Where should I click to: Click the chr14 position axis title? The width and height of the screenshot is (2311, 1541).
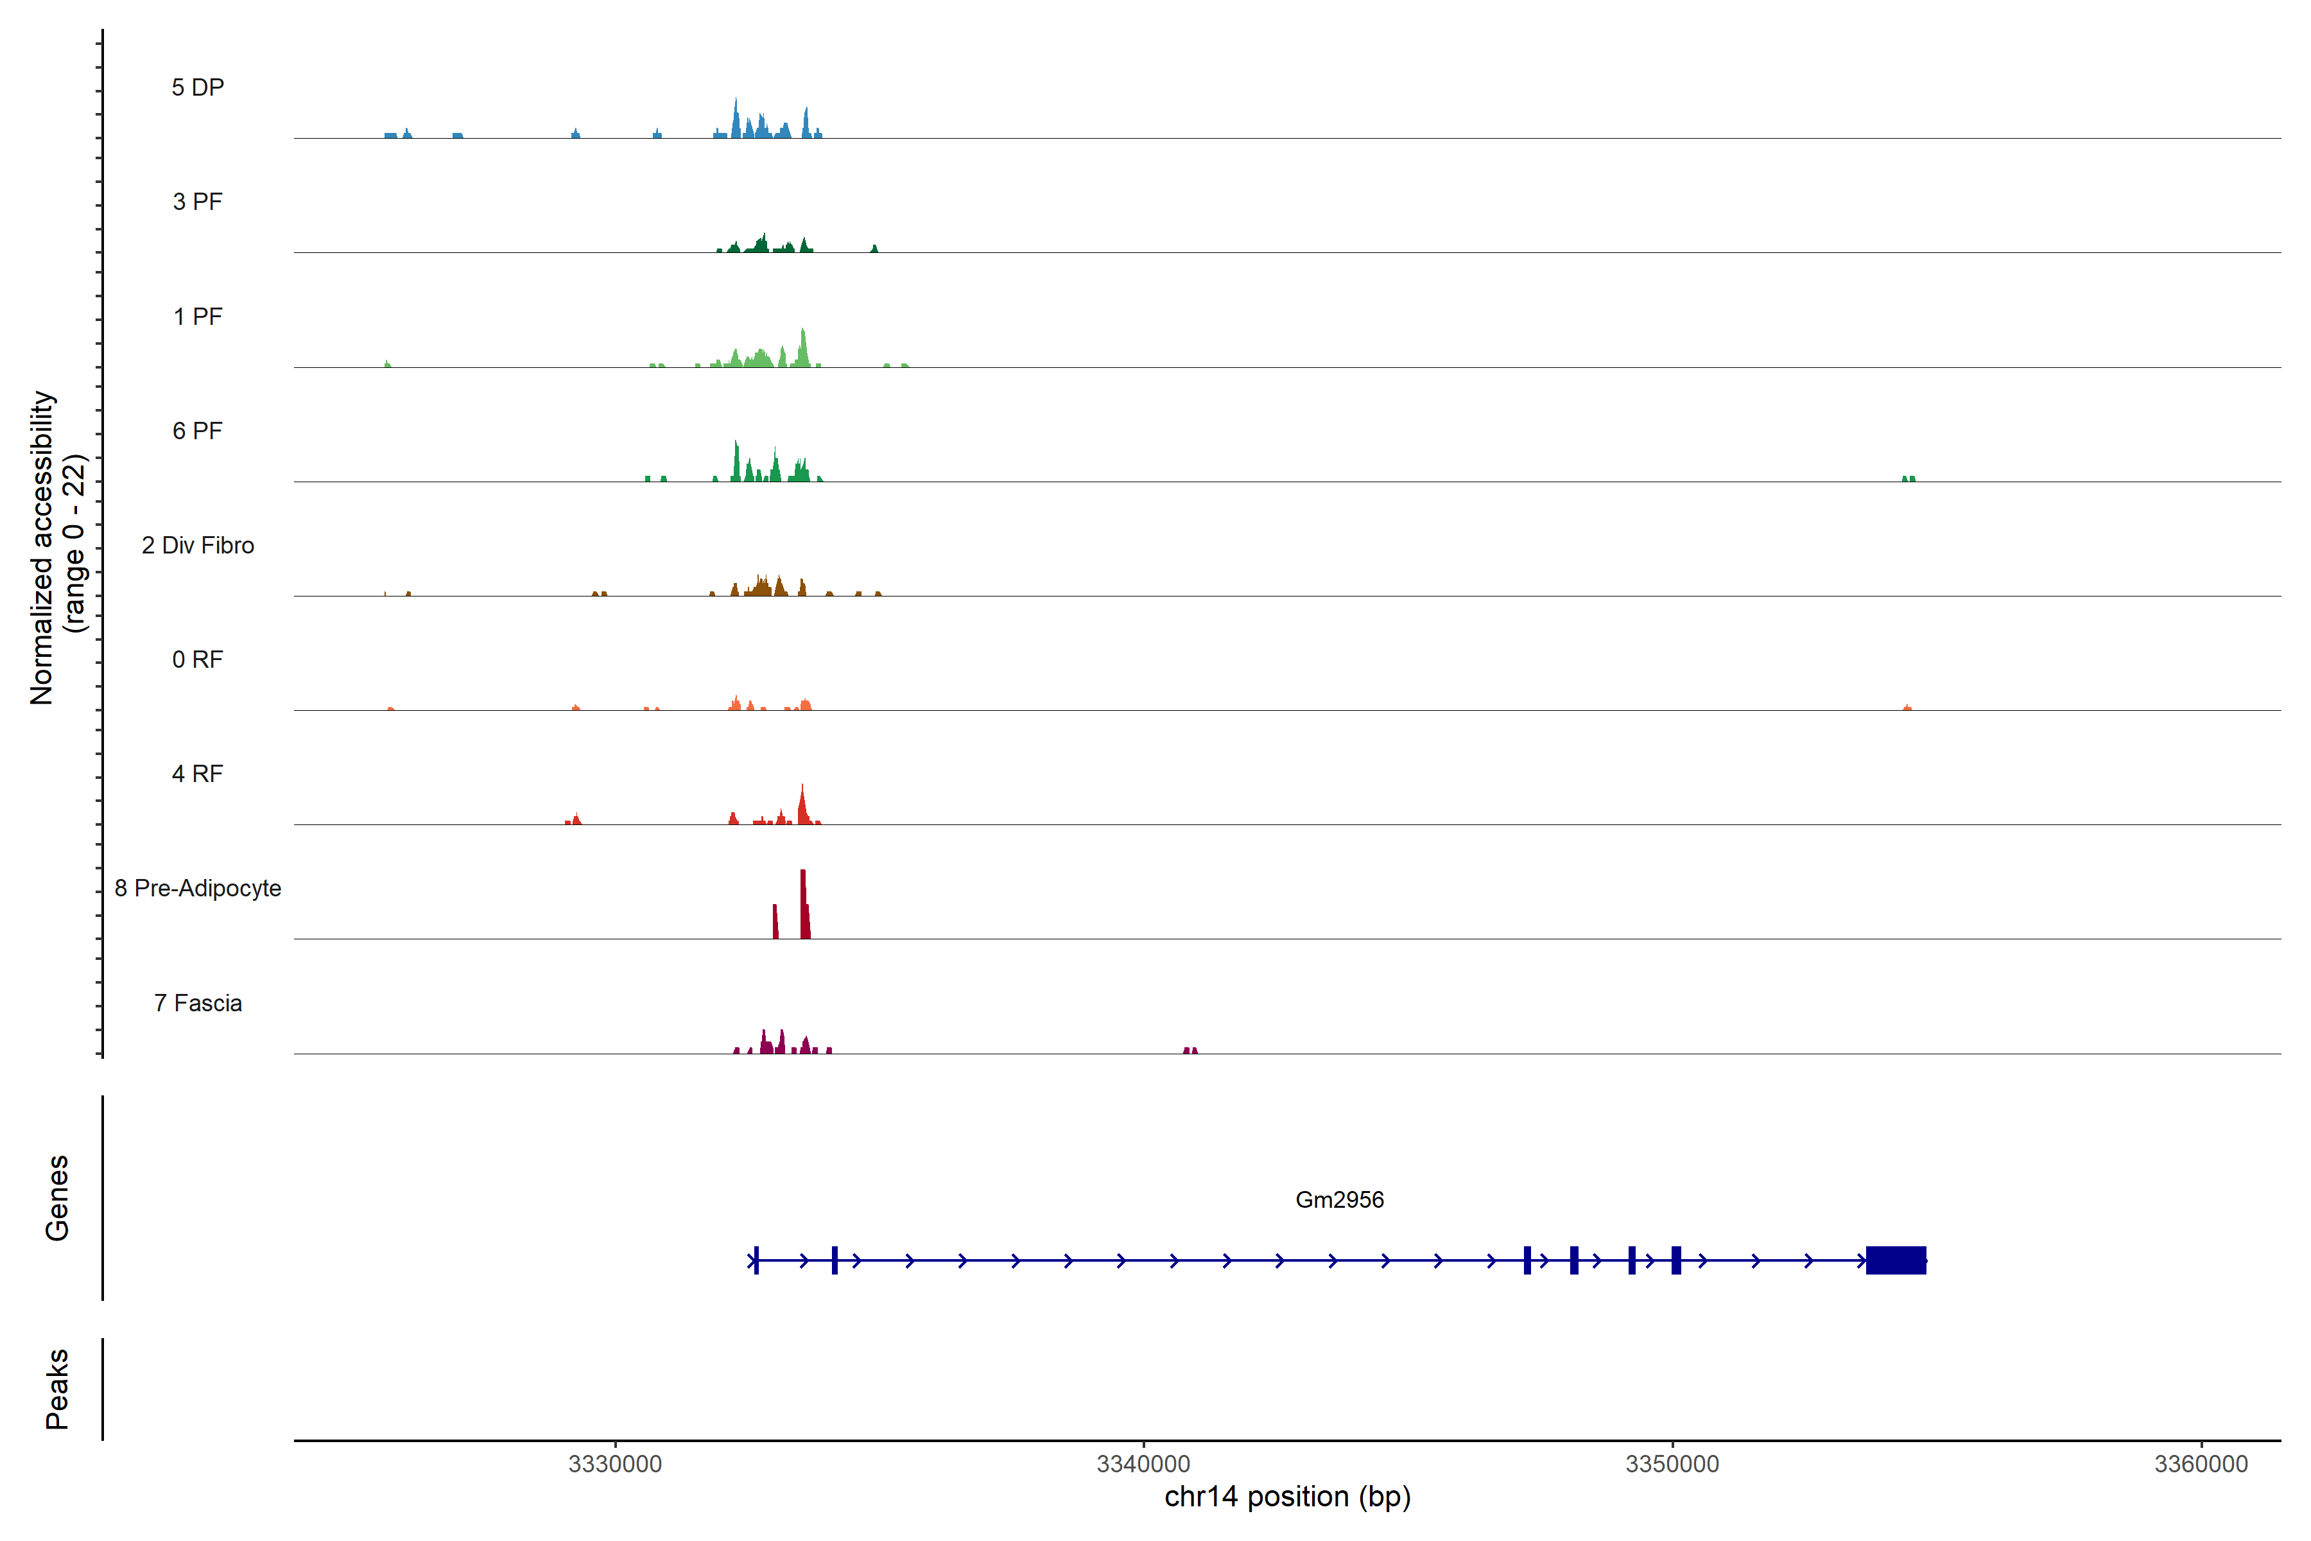point(1287,1497)
